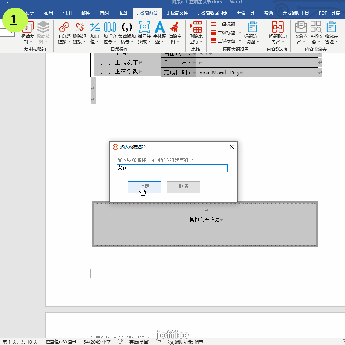
Task: Close the 输入收藏名称 dialog
Action: (231, 147)
